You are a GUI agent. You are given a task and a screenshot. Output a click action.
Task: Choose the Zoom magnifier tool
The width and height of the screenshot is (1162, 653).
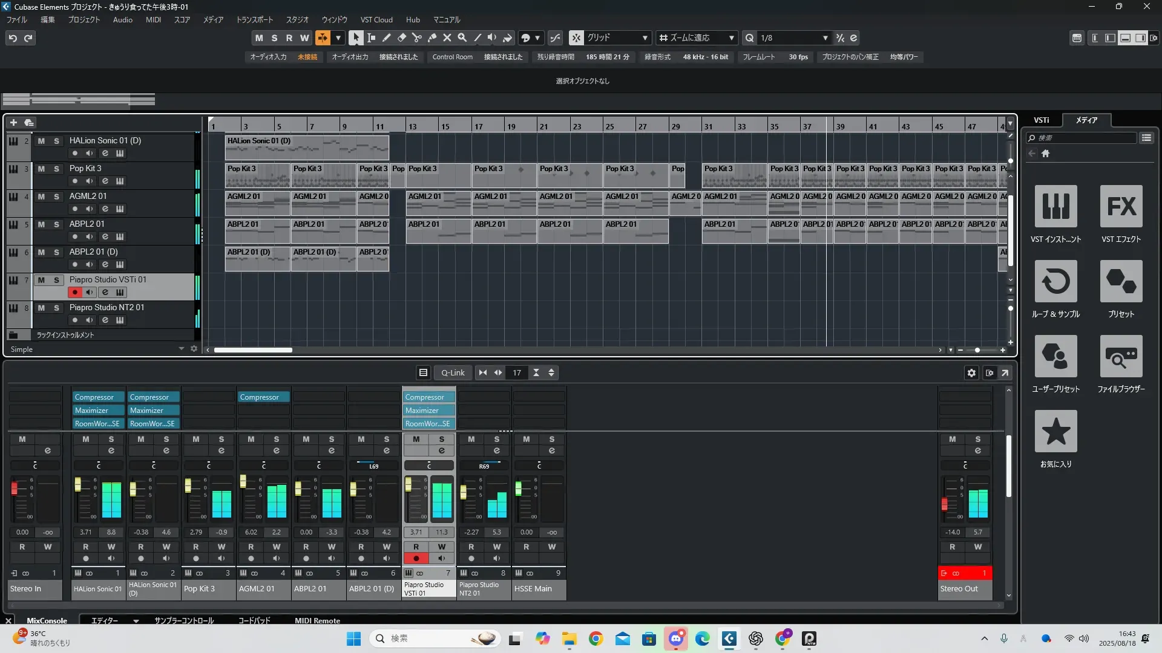[462, 37]
